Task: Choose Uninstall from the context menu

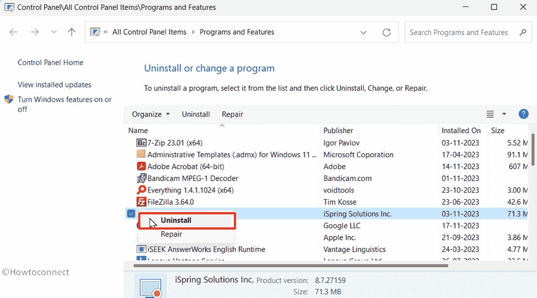Action: click(x=187, y=220)
